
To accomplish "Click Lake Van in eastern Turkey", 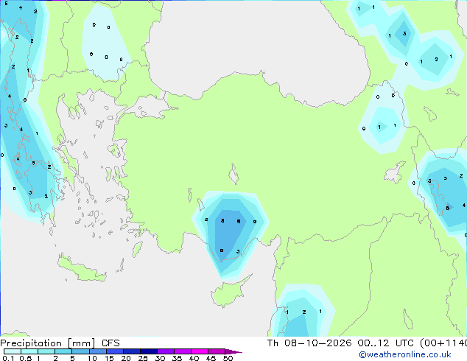I will click(395, 173).
